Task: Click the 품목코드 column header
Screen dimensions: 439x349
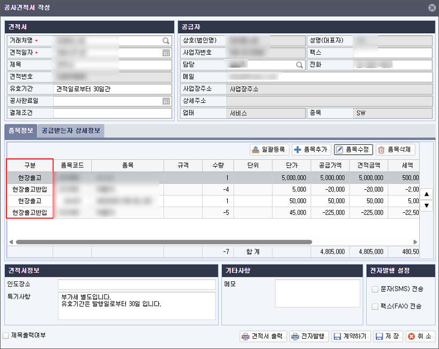Action: pos(72,166)
